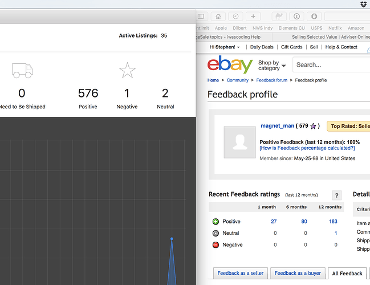Open the Hi Stephen account dropdown
Image resolution: width=370 pixels, height=285 pixels.
[225, 47]
